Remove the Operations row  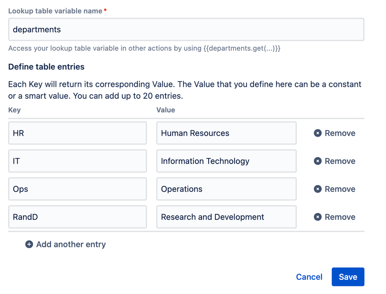[339, 189]
